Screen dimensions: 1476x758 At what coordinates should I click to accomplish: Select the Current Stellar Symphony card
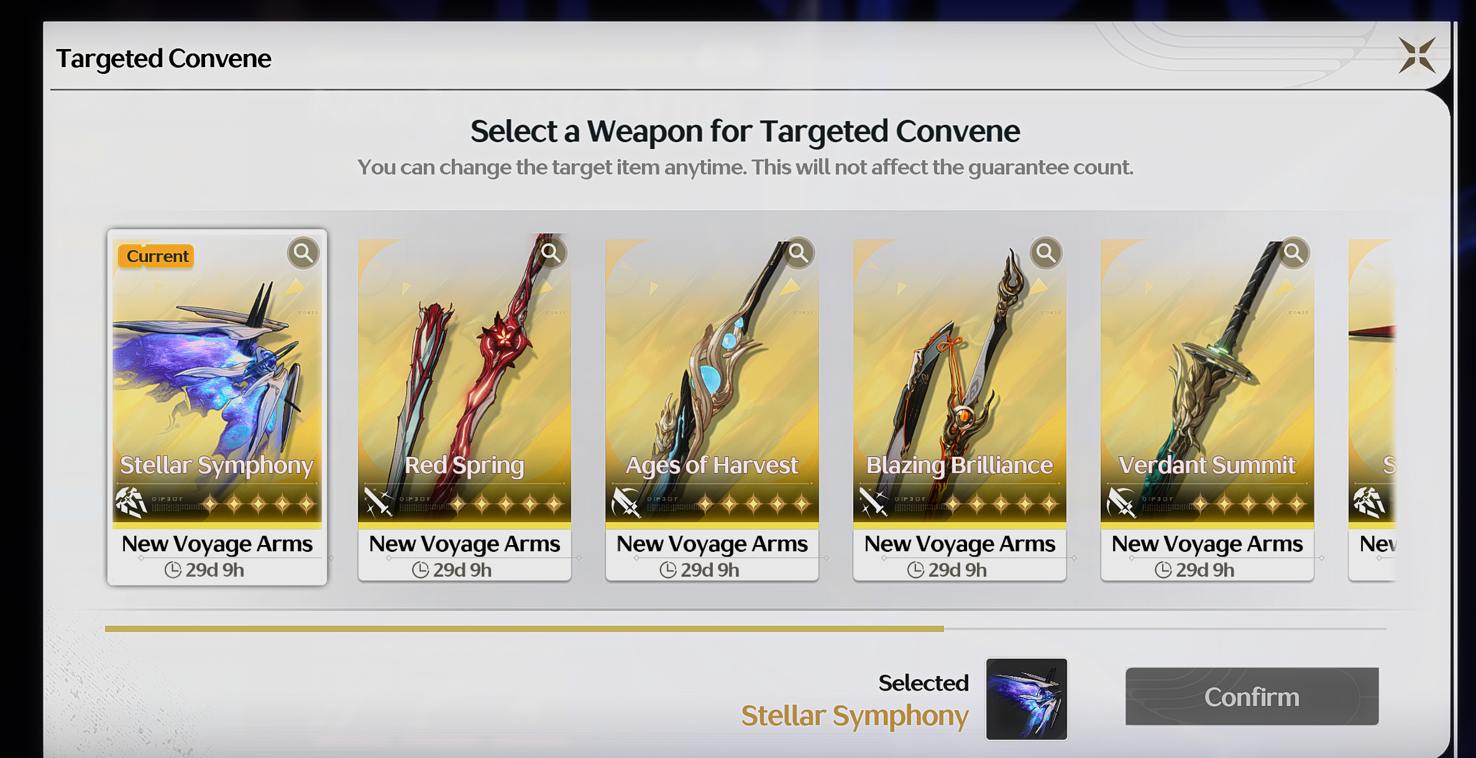[x=217, y=407]
